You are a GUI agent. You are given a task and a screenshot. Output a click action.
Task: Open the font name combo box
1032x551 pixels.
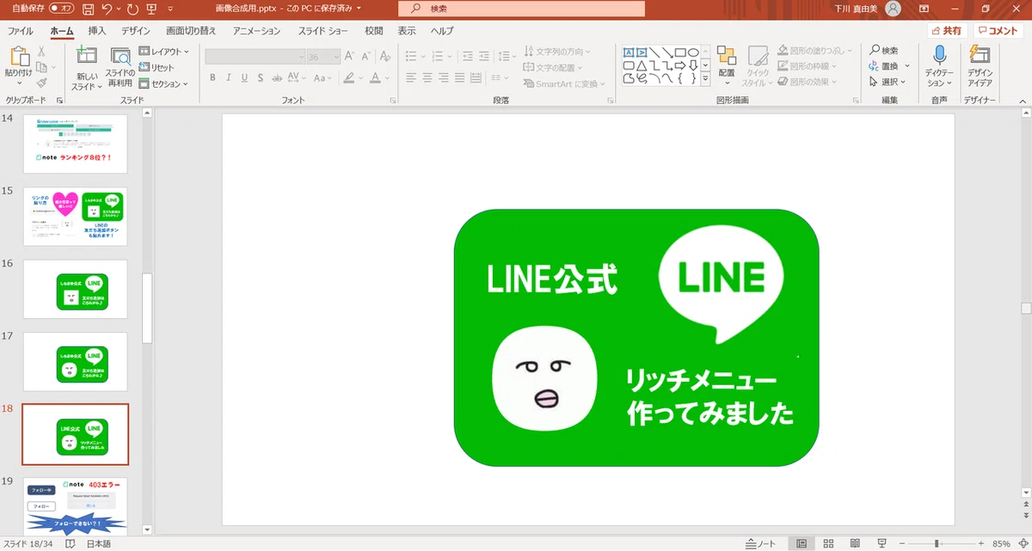click(255, 57)
